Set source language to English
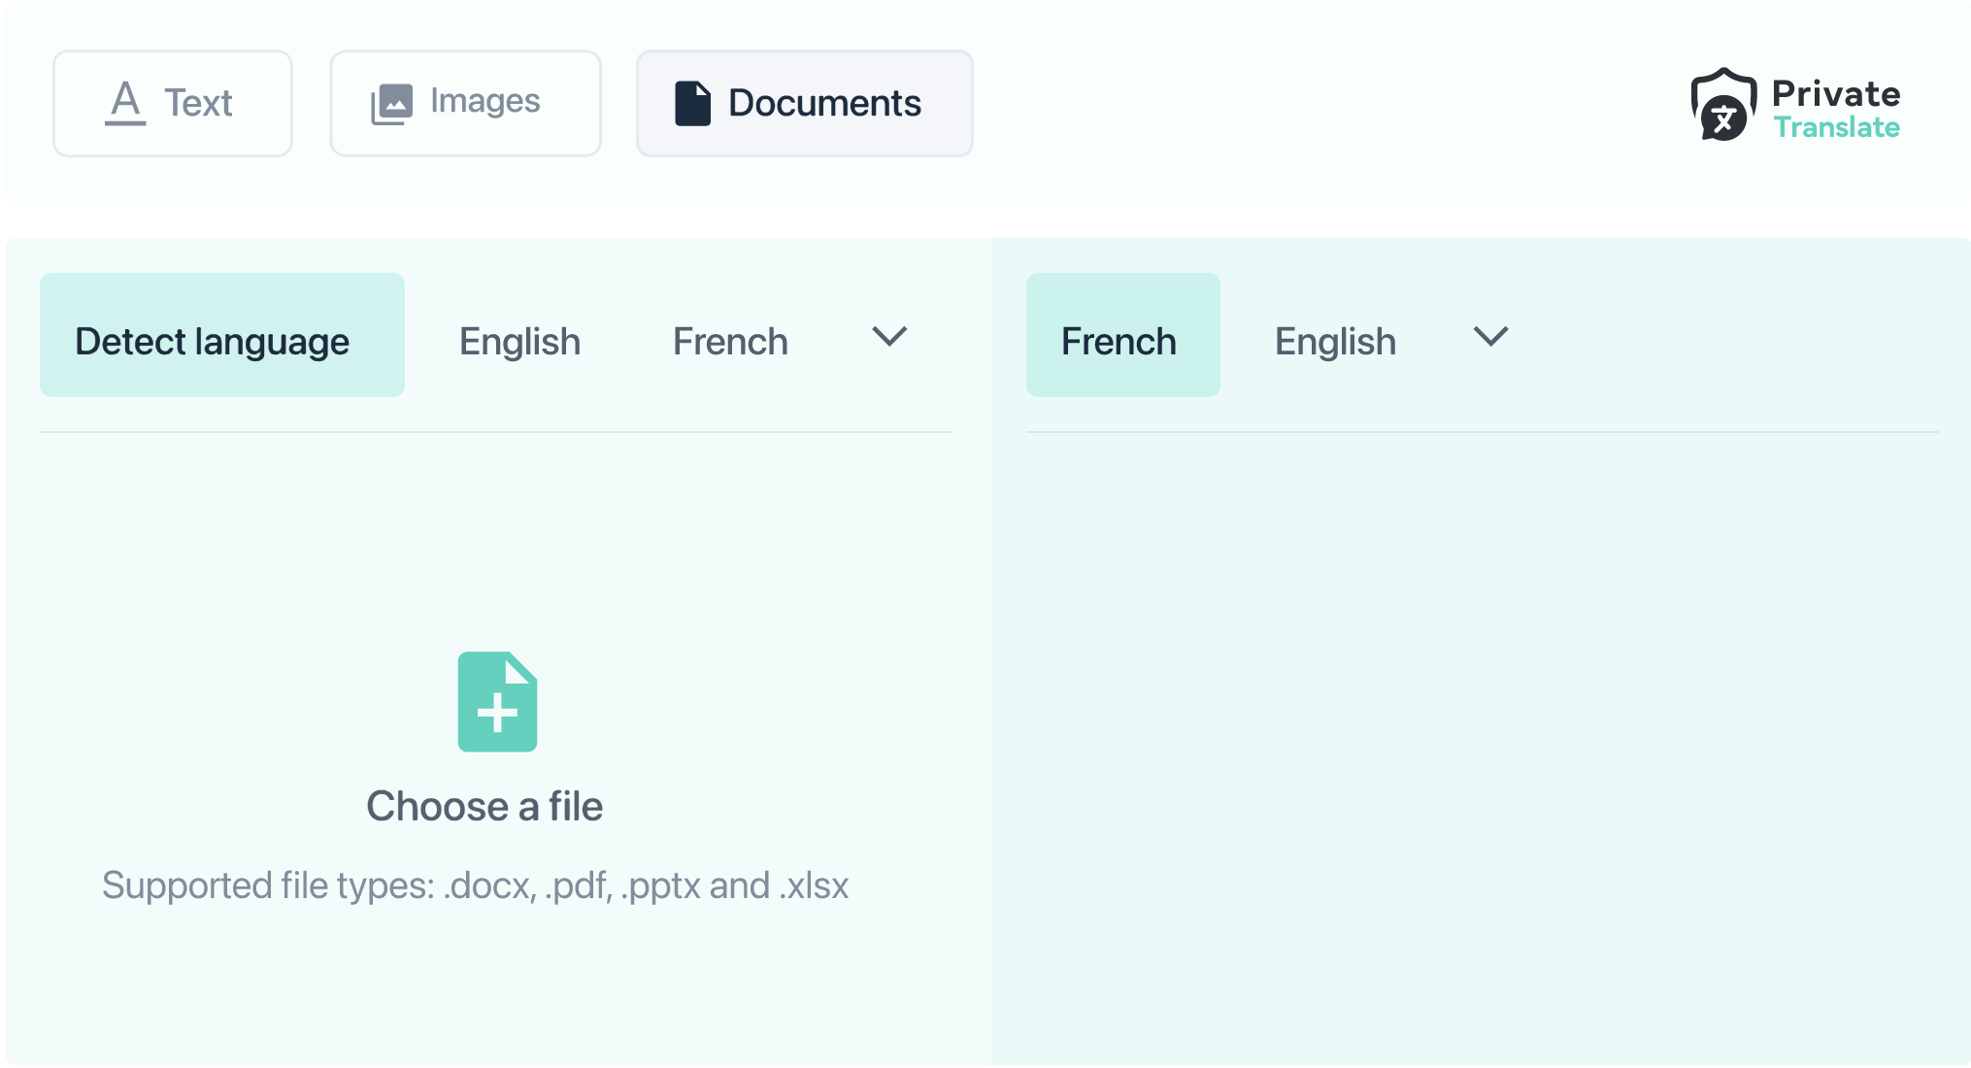The height and width of the screenshot is (1068, 1971). click(x=519, y=342)
